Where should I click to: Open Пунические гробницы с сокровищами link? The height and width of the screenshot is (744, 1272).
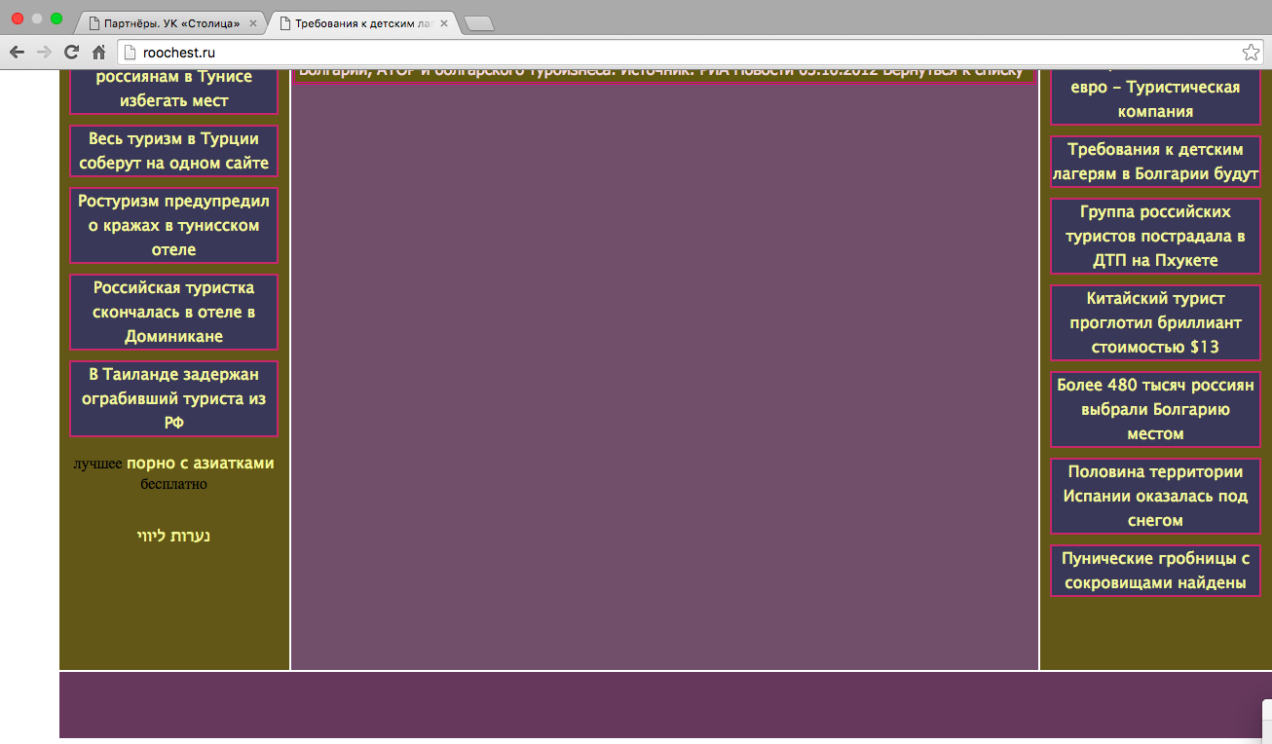coord(1155,571)
